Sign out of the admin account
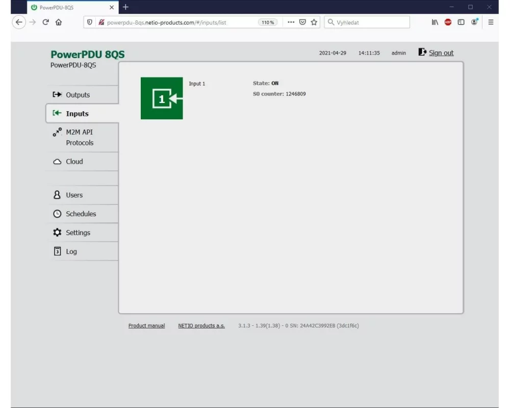This screenshot has width=510, height=408. point(441,53)
